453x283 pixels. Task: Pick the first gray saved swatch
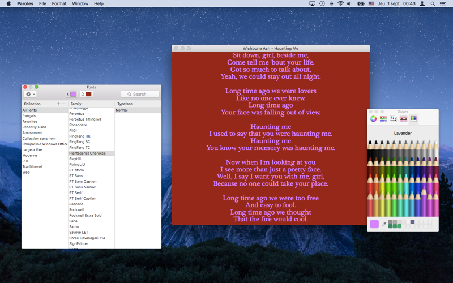click(x=391, y=222)
